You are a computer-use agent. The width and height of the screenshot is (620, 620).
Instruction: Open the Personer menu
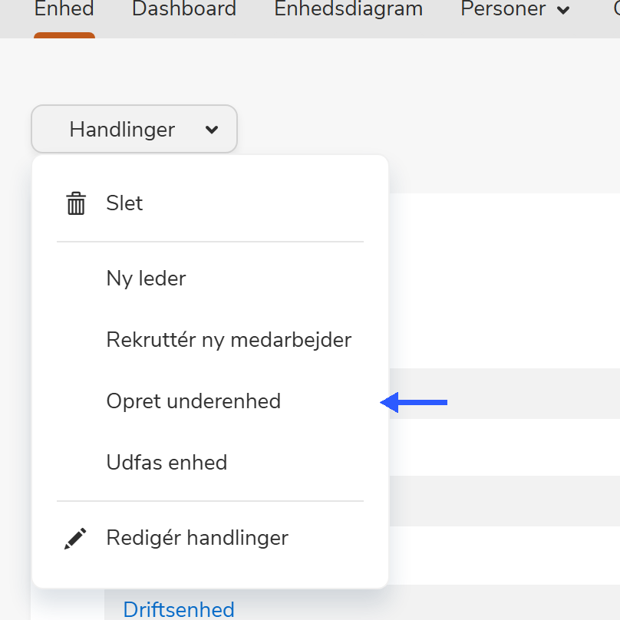click(503, 9)
